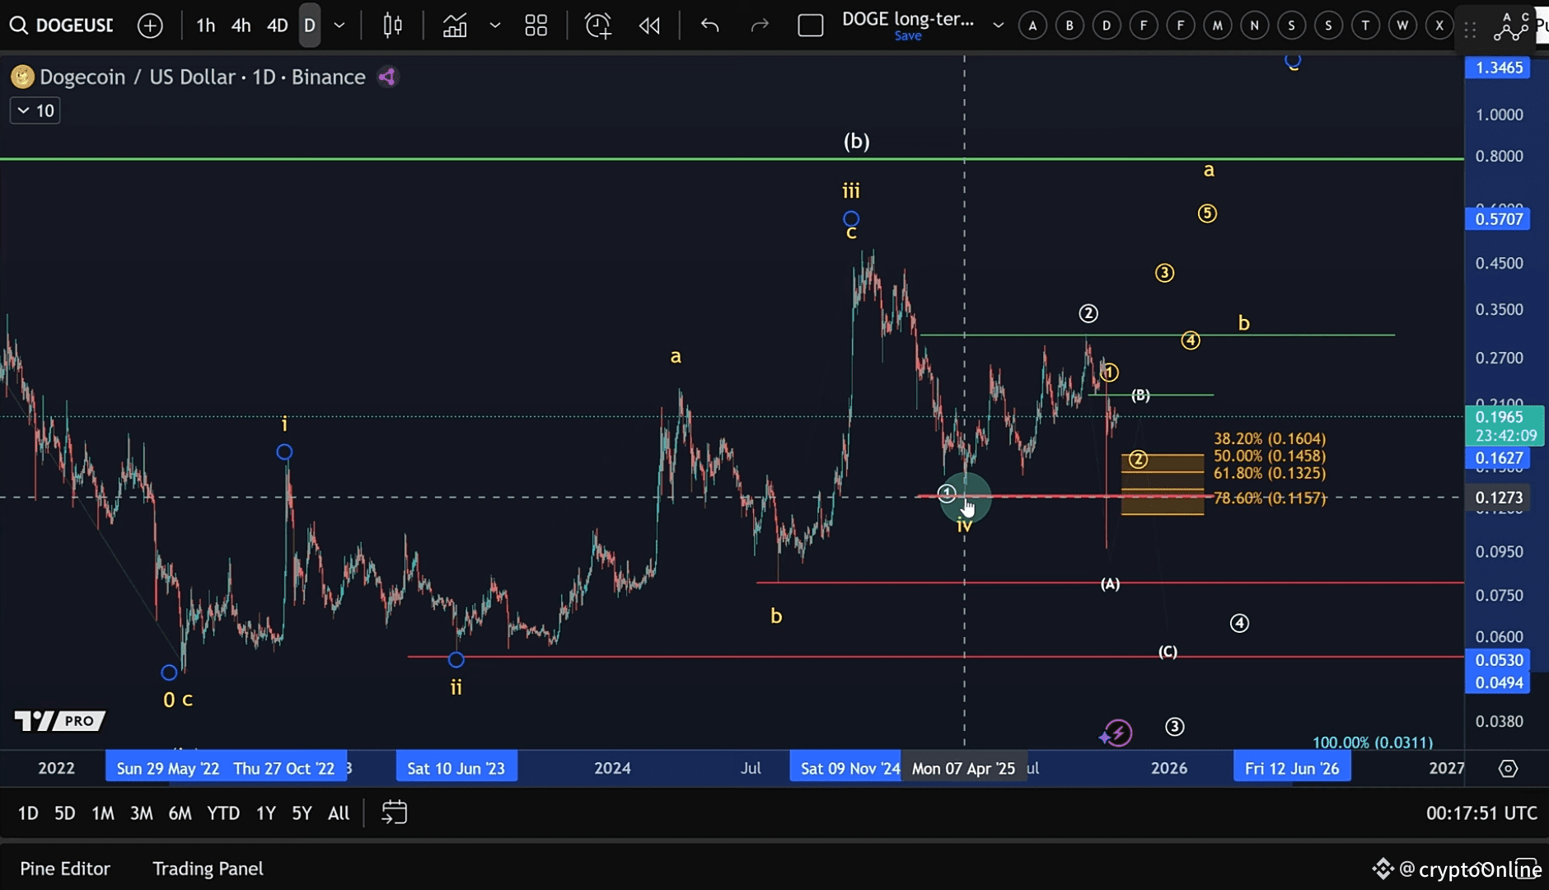The image size is (1549, 890).
Task: Save the chart layout
Action: click(x=908, y=36)
